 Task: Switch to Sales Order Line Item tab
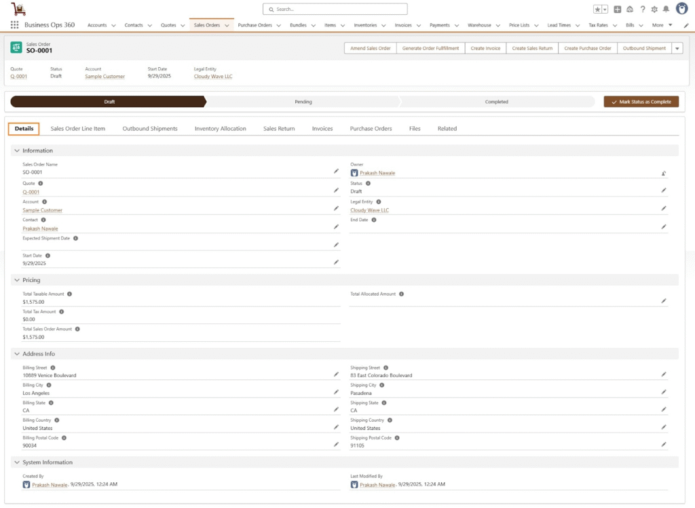click(78, 128)
